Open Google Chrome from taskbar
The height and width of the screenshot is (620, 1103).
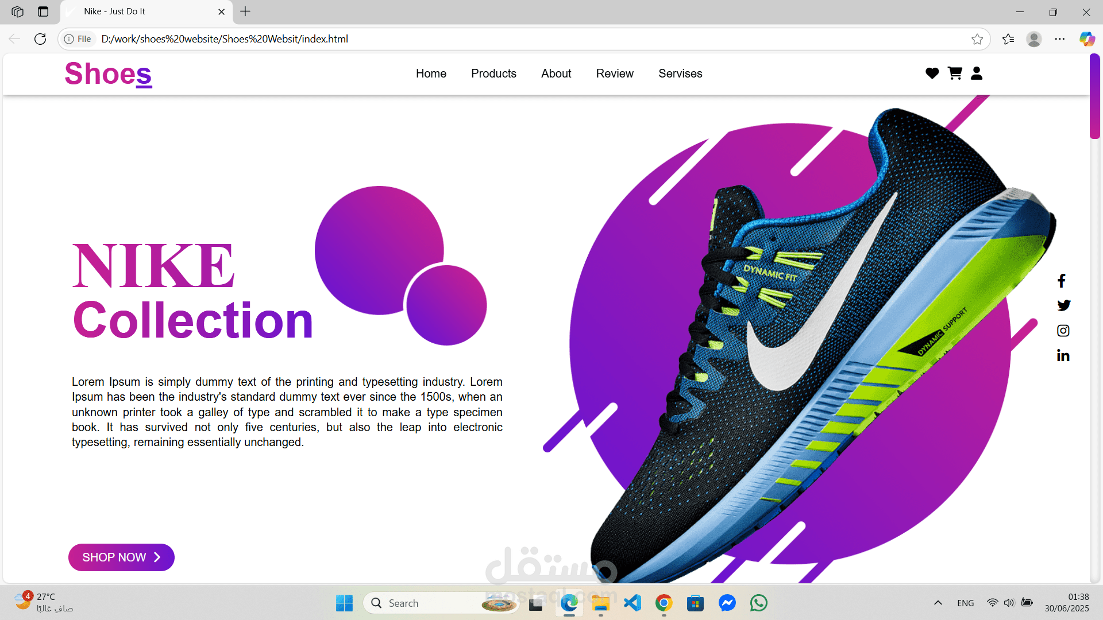pos(664,603)
